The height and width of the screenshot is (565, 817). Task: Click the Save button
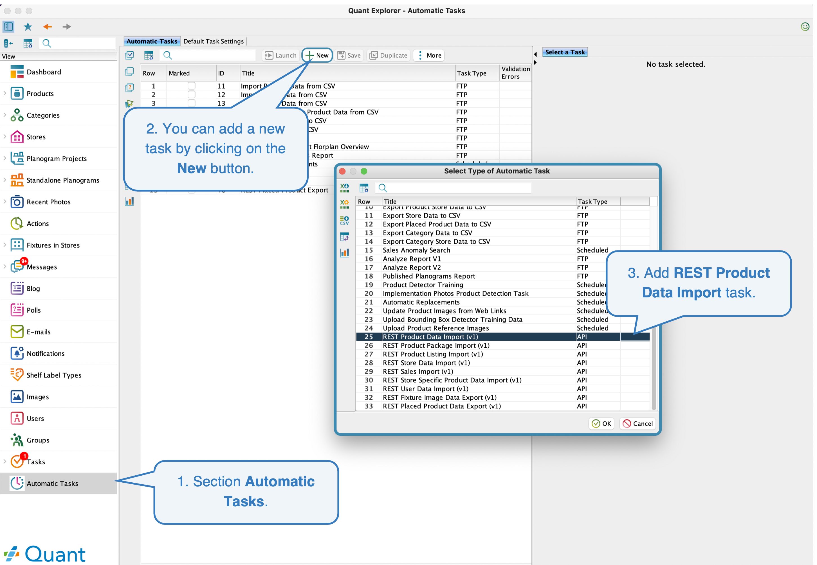coord(349,55)
